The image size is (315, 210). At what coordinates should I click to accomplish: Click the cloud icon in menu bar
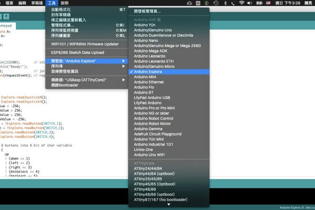point(190,3)
